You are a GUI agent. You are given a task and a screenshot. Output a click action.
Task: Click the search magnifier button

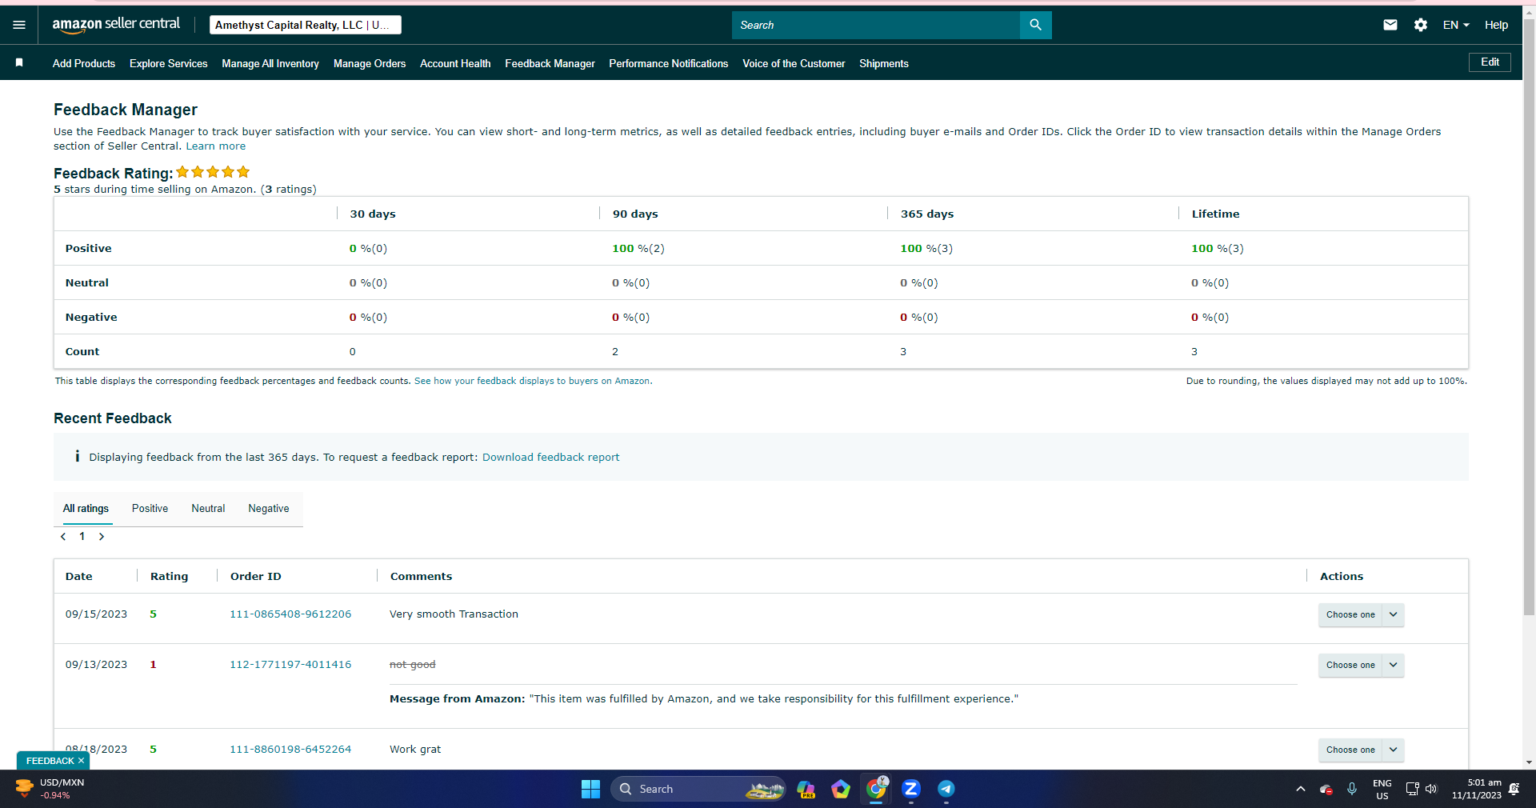(1035, 25)
